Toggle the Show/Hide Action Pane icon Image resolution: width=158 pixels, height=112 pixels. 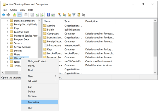click(53, 15)
